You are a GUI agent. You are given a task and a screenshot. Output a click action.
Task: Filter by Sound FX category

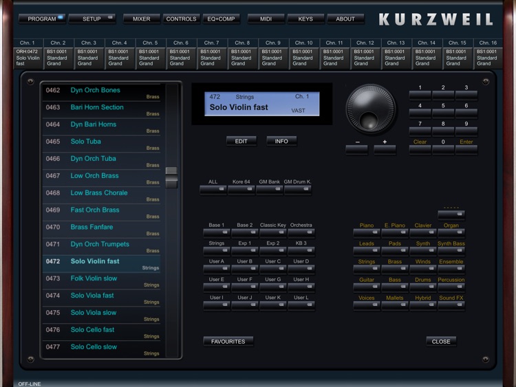pos(451,305)
